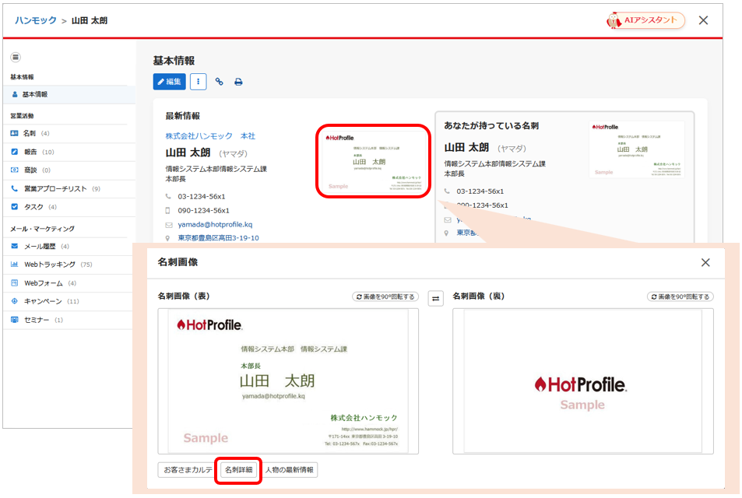Click the phone icon beside 営業アプローチリスト
The width and height of the screenshot is (742, 498).
(15, 188)
